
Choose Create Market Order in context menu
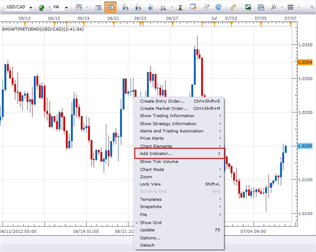pos(179,108)
